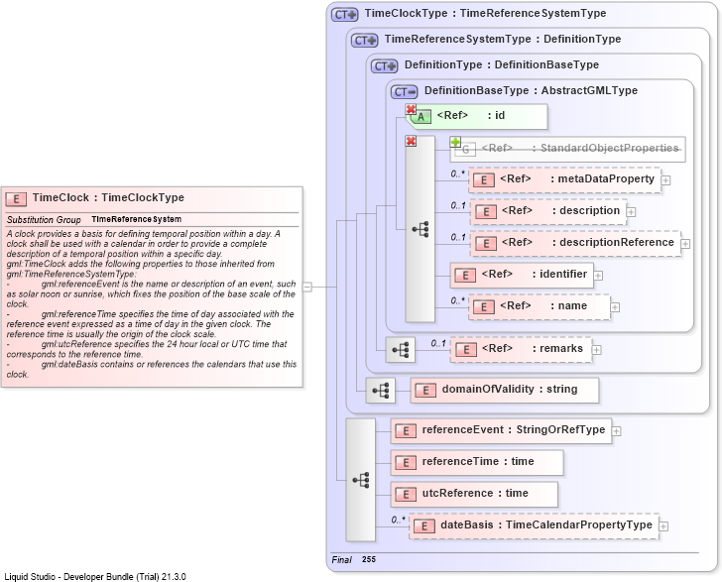The width and height of the screenshot is (722, 582).
Task: Click the 'Substitution Group' label
Action: 44,220
